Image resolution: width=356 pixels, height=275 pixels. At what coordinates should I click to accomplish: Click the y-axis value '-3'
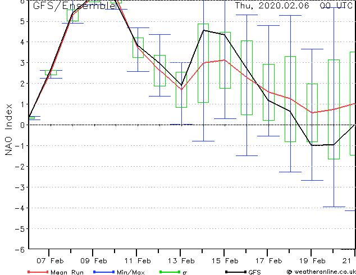point(20,187)
